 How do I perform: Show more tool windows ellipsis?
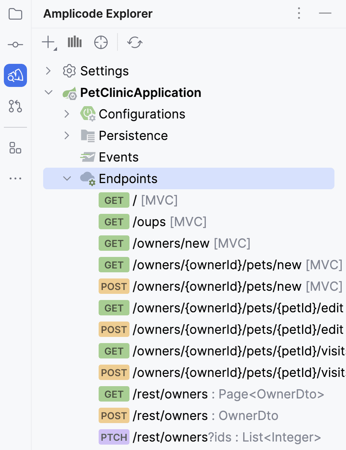coord(15,178)
